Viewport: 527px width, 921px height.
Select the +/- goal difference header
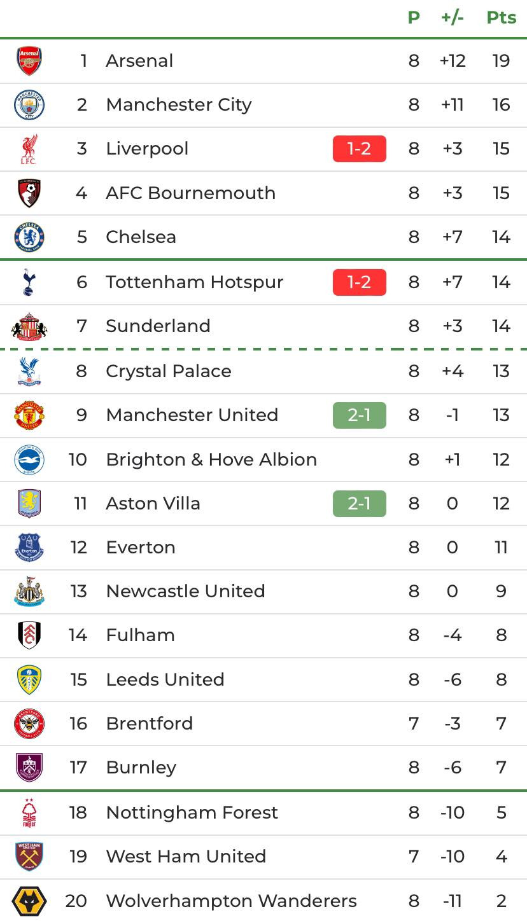pyautogui.click(x=452, y=18)
